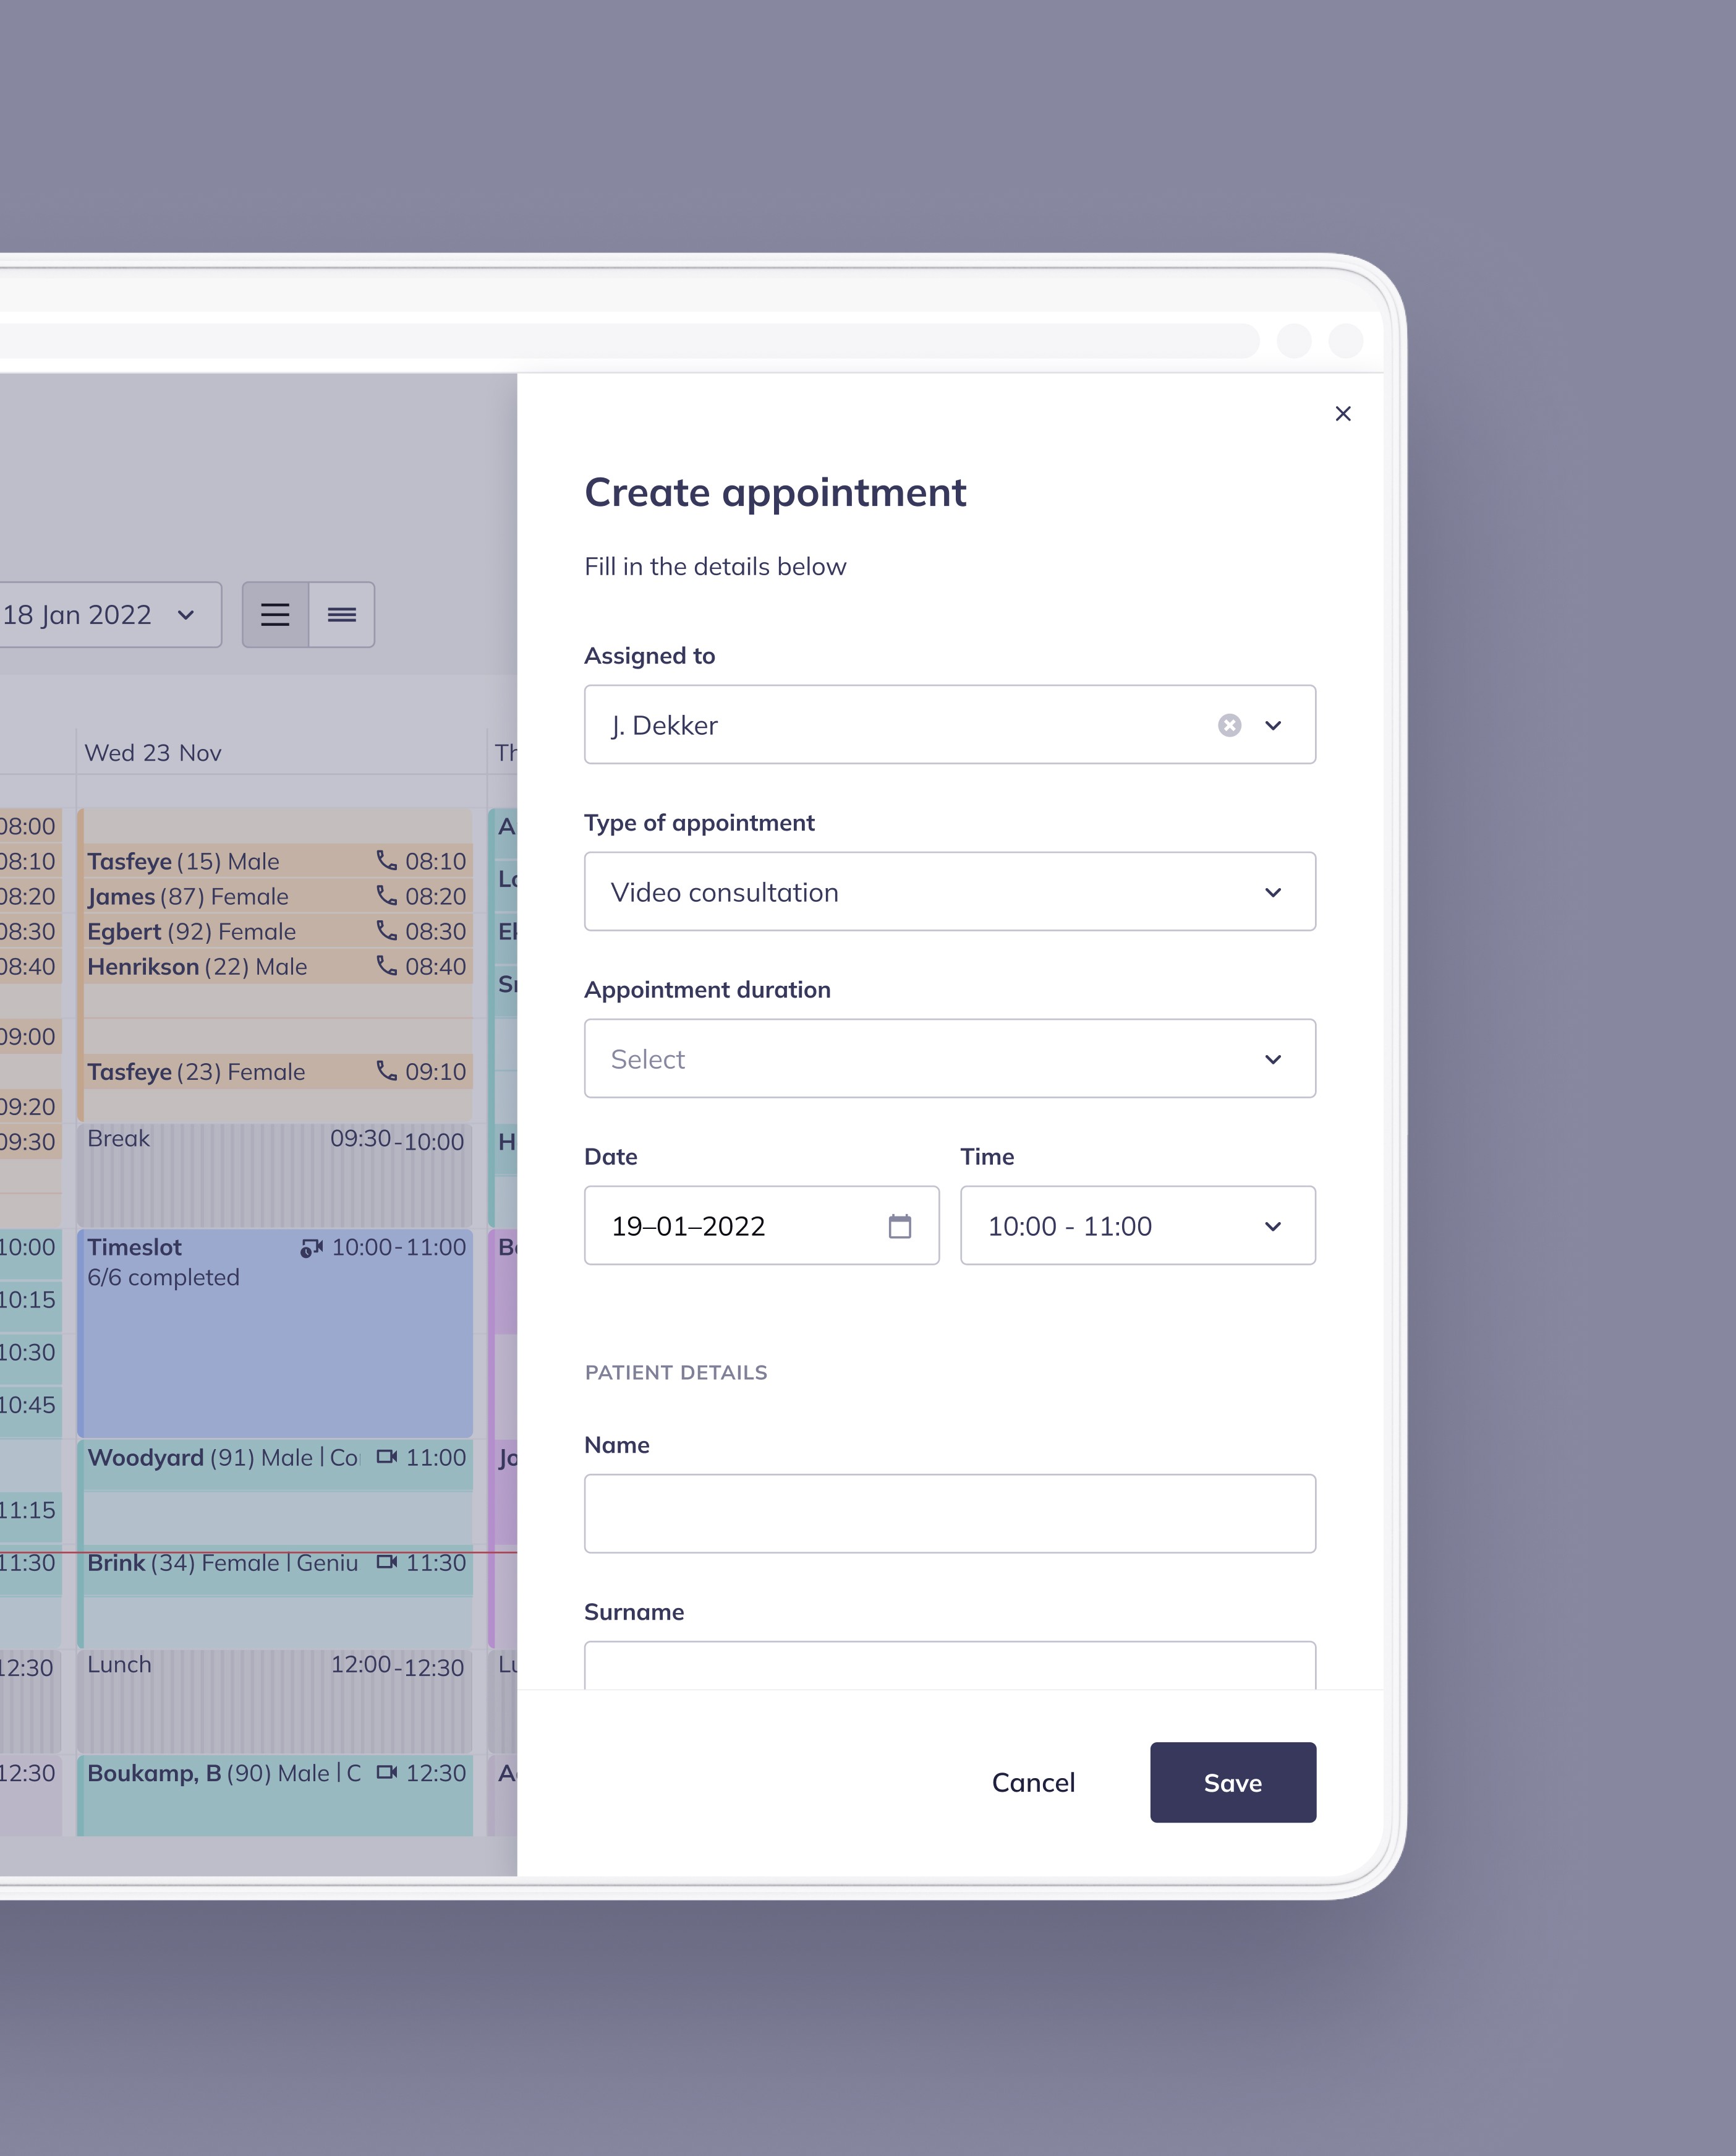
Task: Close the Create appointment panel
Action: (1342, 413)
